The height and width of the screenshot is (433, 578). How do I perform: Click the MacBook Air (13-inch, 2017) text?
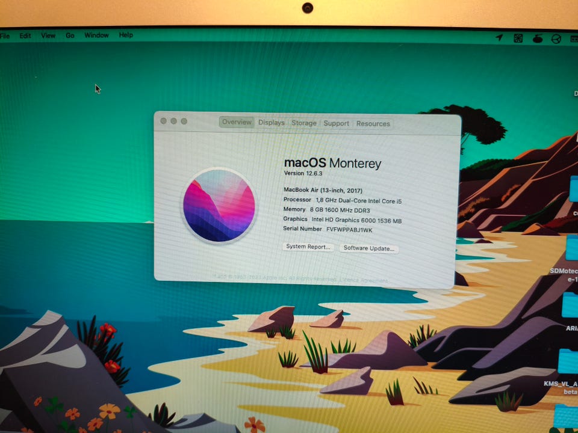[x=323, y=191]
